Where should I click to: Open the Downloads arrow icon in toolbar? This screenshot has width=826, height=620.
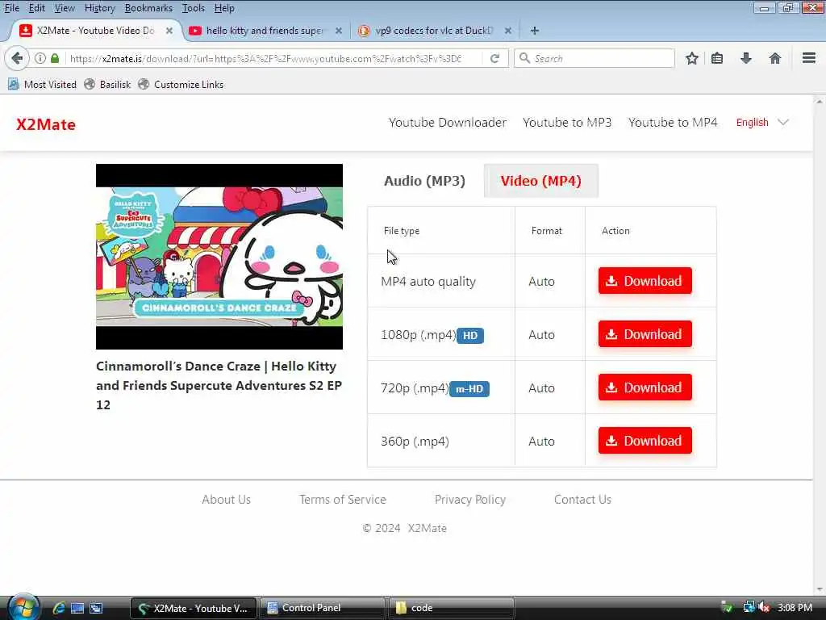coord(746,58)
